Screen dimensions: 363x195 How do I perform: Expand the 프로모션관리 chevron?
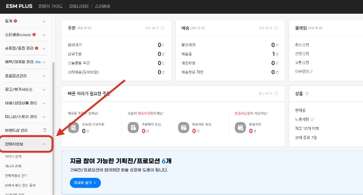click(44, 76)
